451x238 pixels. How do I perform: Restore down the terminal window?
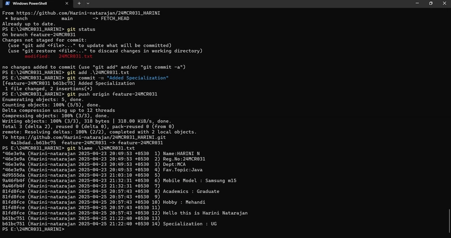click(431, 3)
